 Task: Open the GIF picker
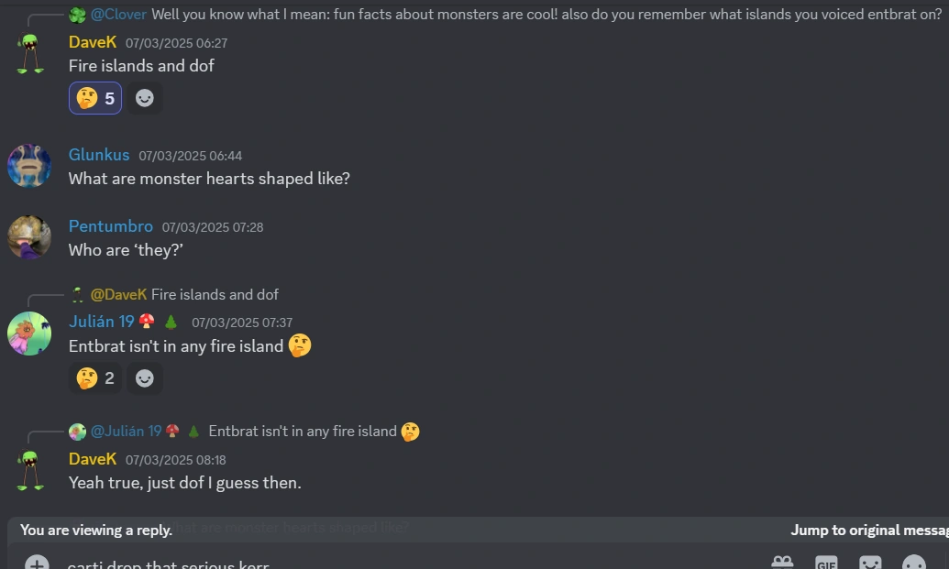(826, 563)
